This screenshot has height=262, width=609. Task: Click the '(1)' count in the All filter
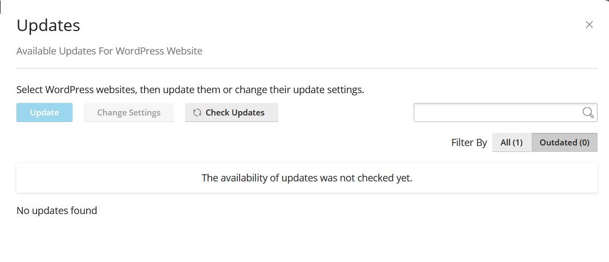(x=517, y=142)
